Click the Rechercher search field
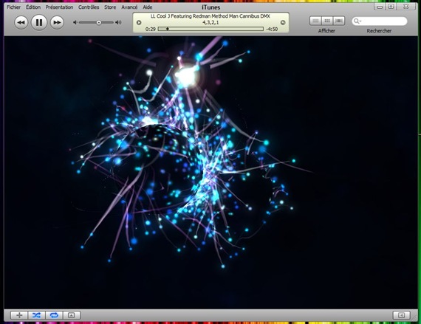Image resolution: width=421 pixels, height=324 pixels. pyautogui.click(x=380, y=21)
